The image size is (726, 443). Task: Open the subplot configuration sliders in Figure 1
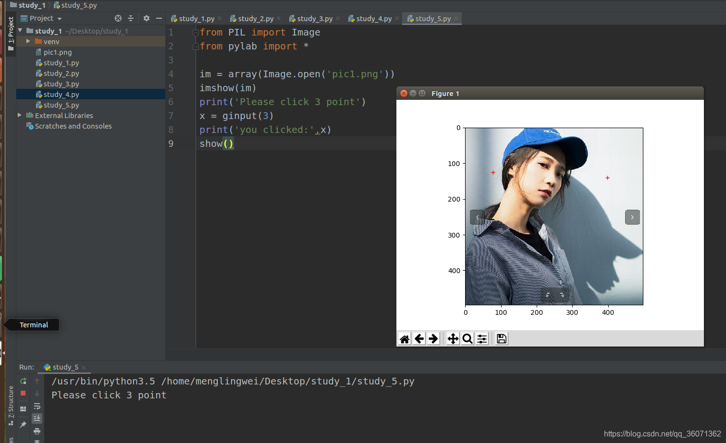[482, 338]
